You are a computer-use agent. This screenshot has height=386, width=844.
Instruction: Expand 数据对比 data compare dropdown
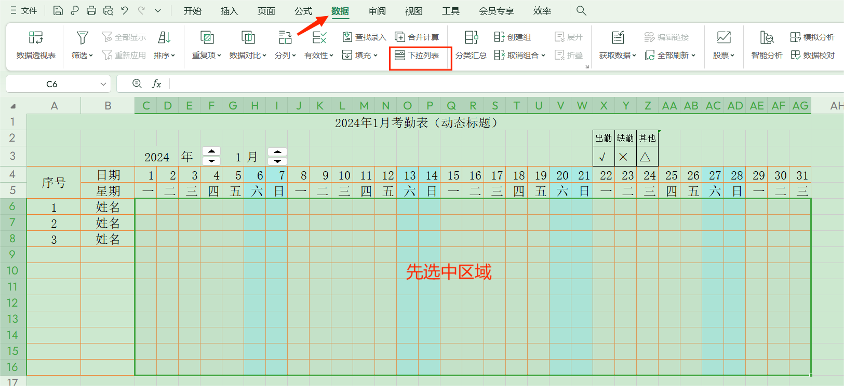(264, 56)
